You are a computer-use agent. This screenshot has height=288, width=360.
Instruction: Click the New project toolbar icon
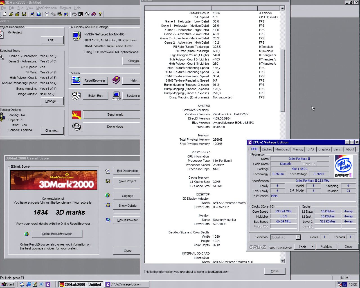pyautogui.click(x=4, y=14)
